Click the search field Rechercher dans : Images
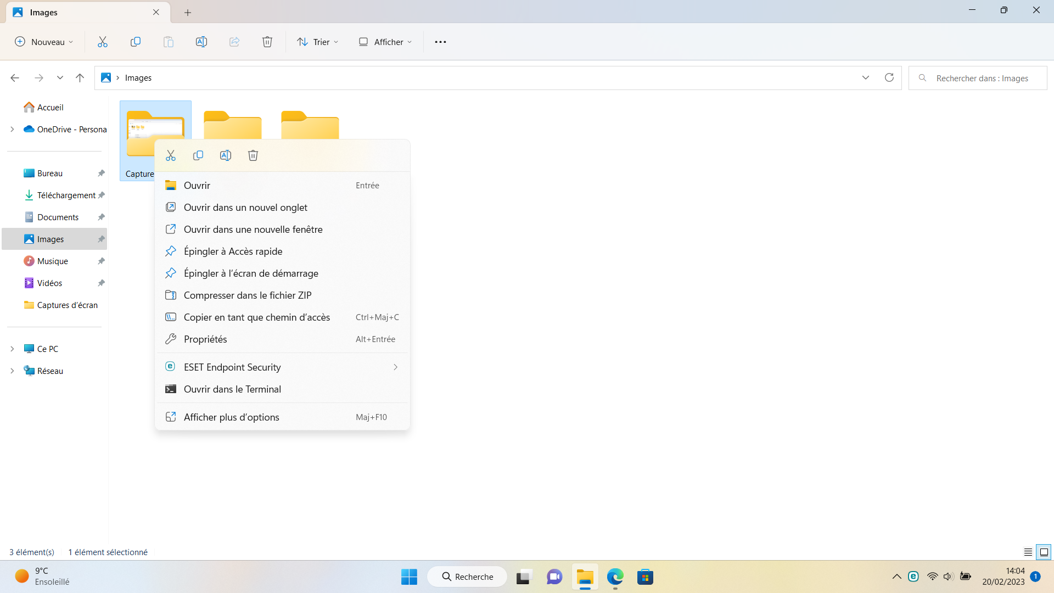 (978, 78)
